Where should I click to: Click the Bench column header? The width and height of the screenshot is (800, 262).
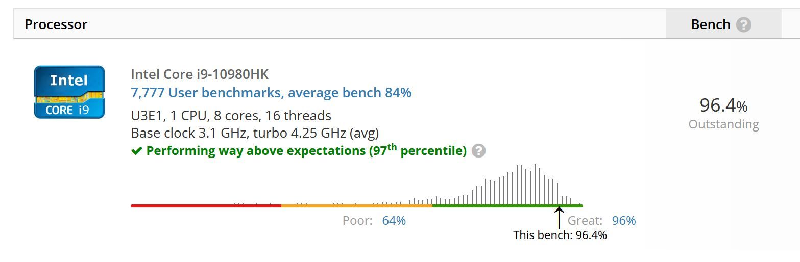[x=710, y=24]
